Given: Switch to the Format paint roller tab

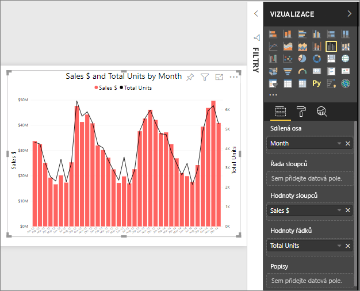Looking at the screenshot, I should pyautogui.click(x=301, y=111).
